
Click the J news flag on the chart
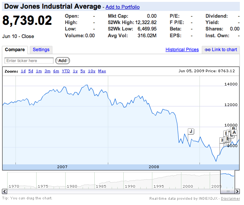coord(191,131)
